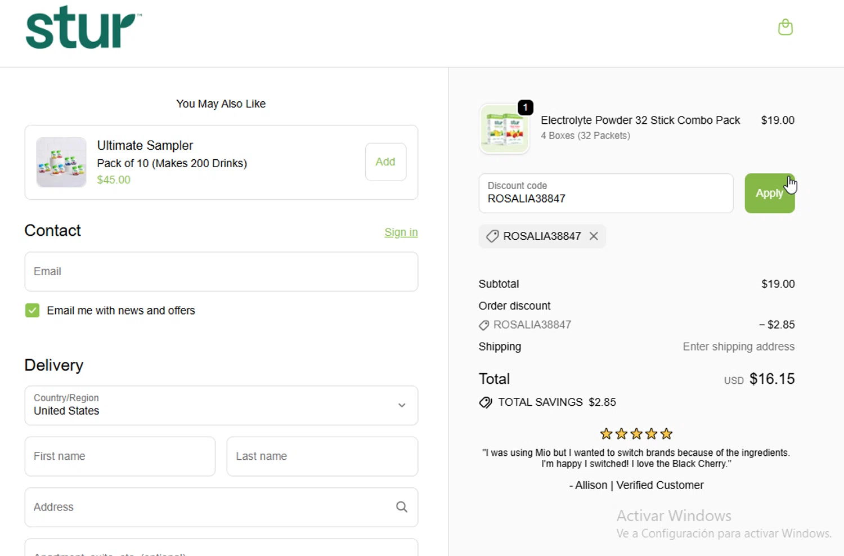This screenshot has height=556, width=844.
Task: Focus the First name field
Action: 120,456
